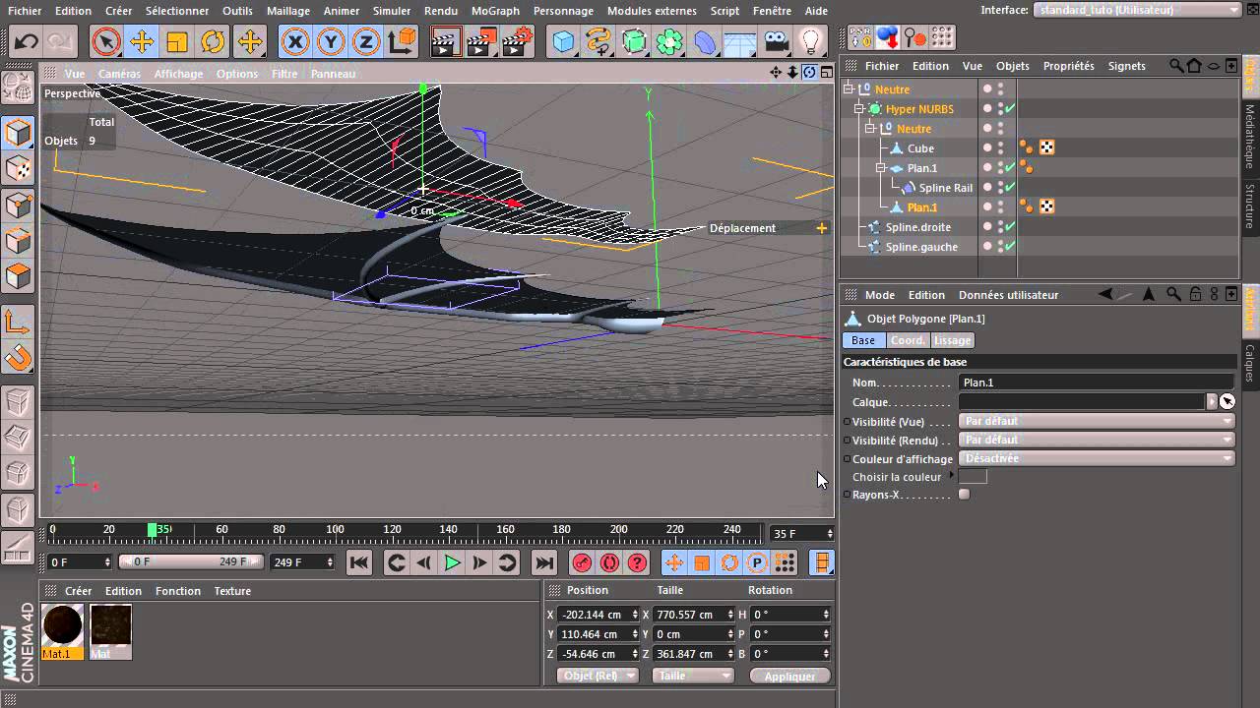
Task: Toggle the Z axis lock
Action: (x=366, y=41)
